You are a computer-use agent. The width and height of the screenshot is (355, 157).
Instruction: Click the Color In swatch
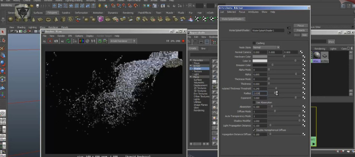pos(259,61)
